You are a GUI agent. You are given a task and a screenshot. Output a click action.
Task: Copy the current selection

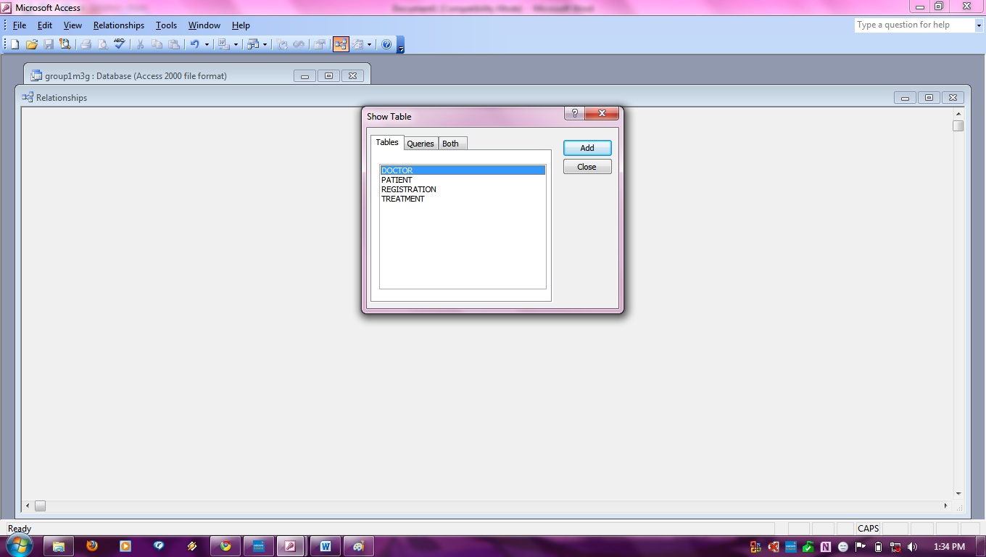[156, 44]
